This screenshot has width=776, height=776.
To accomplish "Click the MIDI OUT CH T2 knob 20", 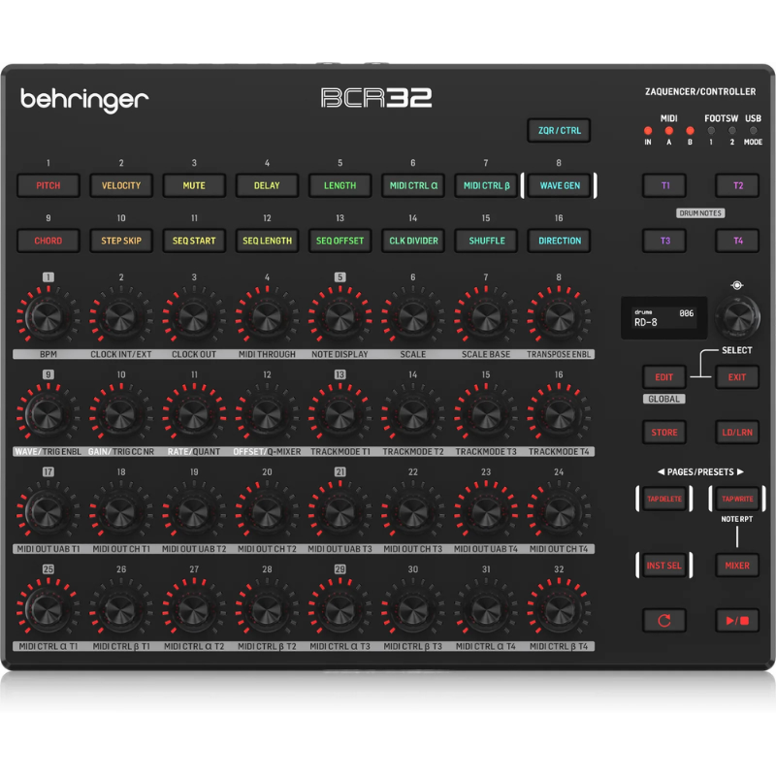I will [266, 511].
